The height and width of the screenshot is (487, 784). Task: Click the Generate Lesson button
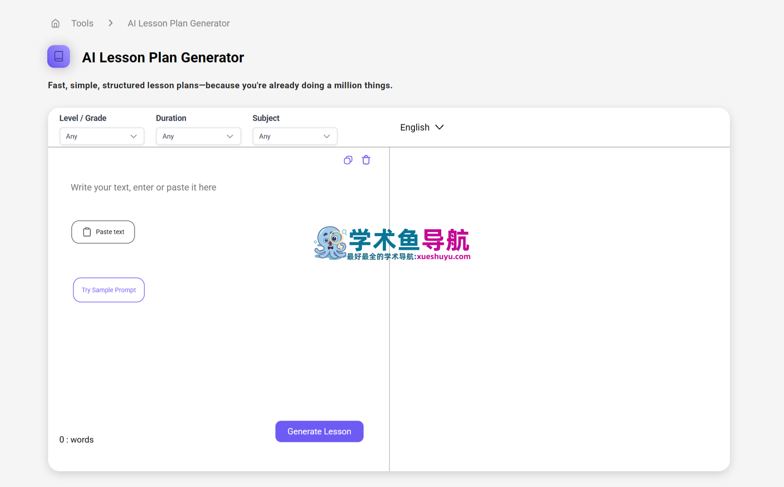(x=320, y=432)
